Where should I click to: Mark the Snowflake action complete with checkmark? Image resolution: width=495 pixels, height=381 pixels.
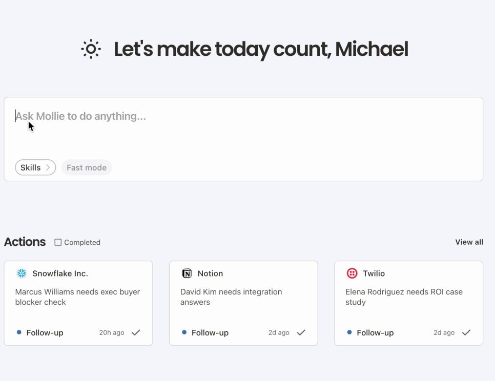tap(136, 332)
